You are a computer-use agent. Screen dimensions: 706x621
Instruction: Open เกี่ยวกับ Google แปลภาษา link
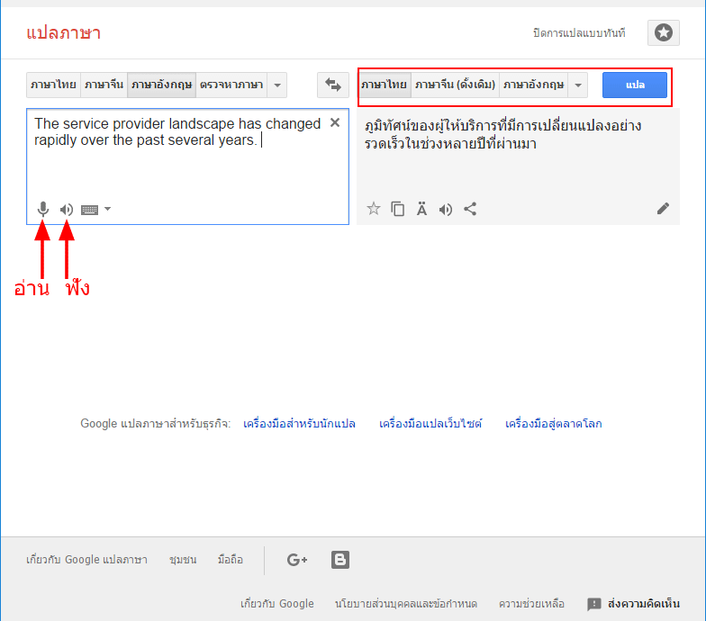(x=86, y=560)
